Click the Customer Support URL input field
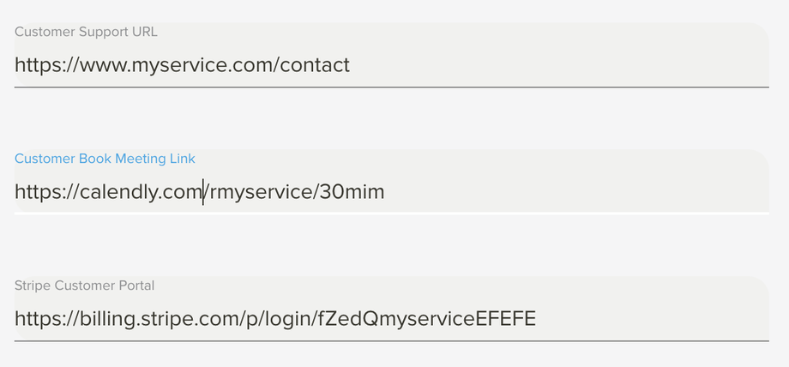789x367 pixels. pos(391,65)
